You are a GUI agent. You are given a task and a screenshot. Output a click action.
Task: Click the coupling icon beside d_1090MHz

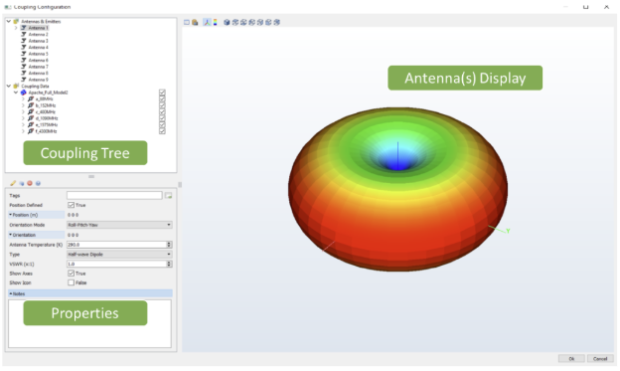click(31, 118)
